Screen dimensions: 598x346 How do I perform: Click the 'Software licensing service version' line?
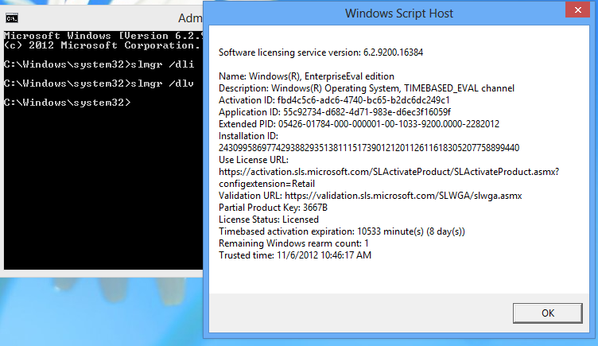(320, 52)
